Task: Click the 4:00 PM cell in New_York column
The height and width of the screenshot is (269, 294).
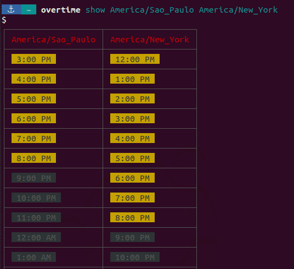Action: tap(133, 138)
